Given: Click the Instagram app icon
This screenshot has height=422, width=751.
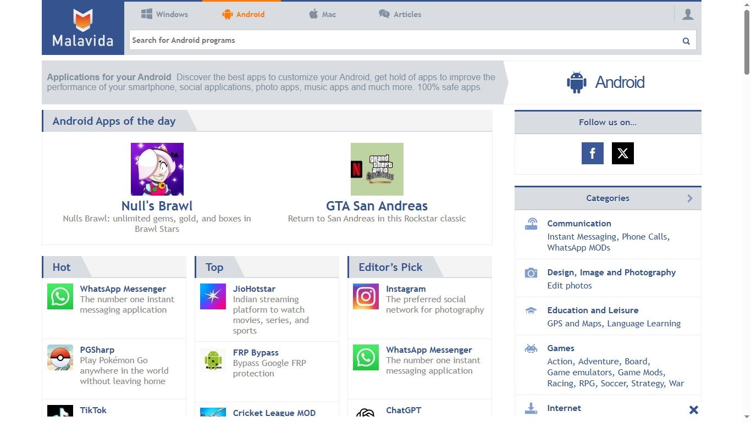Looking at the screenshot, I should point(366,297).
